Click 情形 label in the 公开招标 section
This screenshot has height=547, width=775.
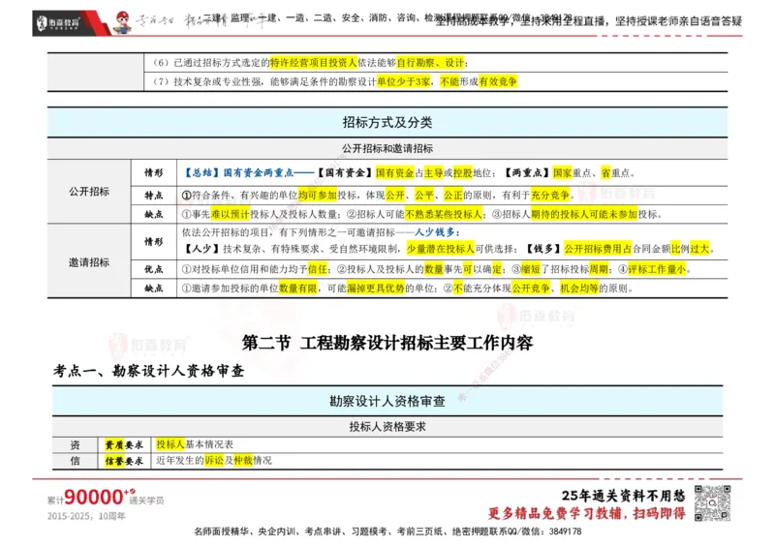pos(154,172)
